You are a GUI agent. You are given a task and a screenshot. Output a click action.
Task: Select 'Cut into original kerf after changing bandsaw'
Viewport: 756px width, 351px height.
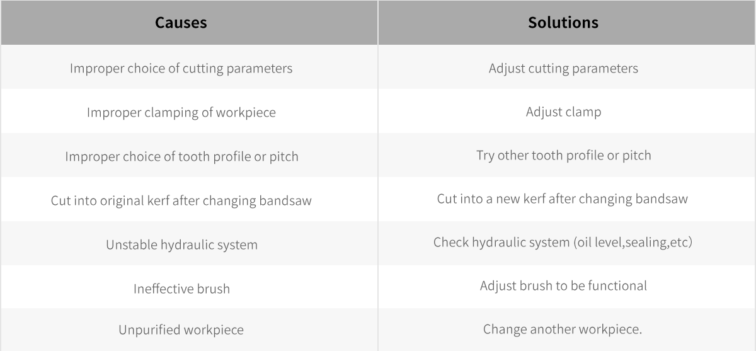click(x=181, y=200)
